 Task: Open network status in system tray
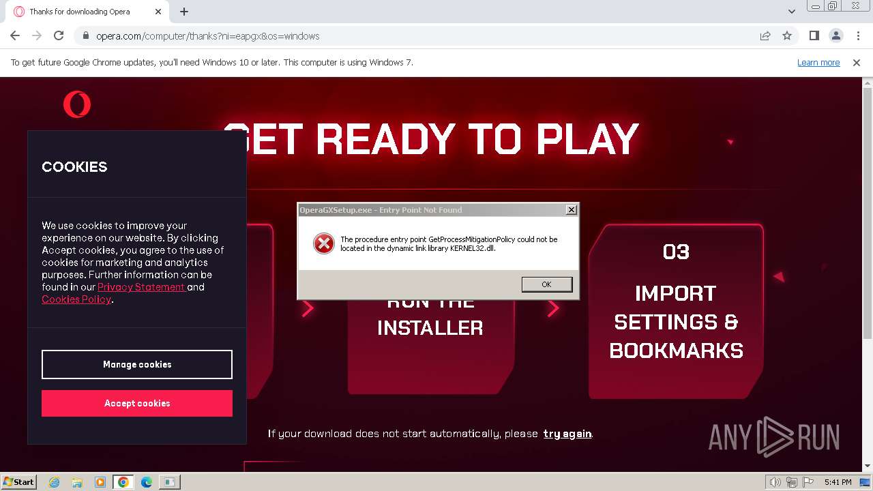tap(792, 482)
